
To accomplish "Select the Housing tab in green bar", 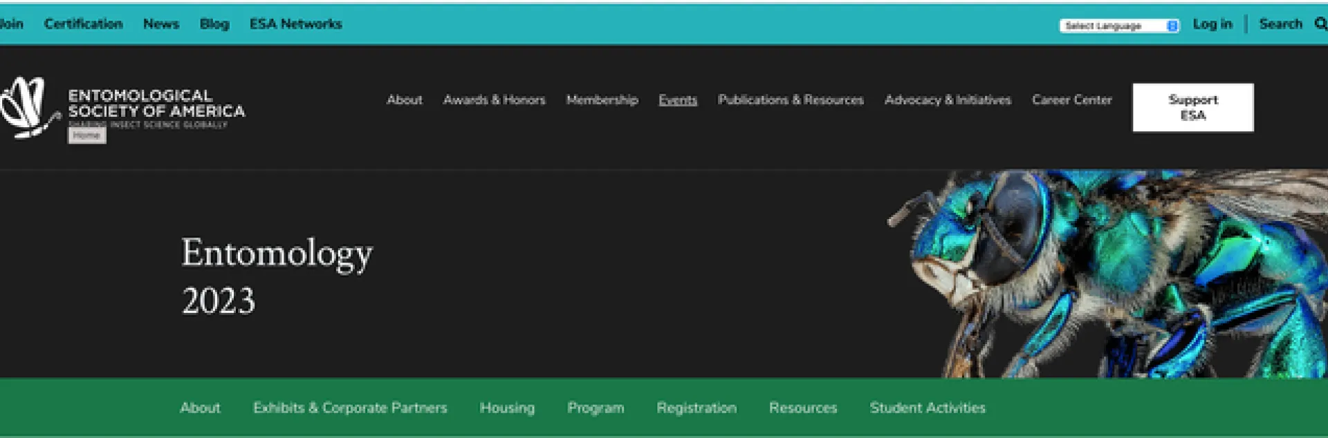I will [507, 408].
